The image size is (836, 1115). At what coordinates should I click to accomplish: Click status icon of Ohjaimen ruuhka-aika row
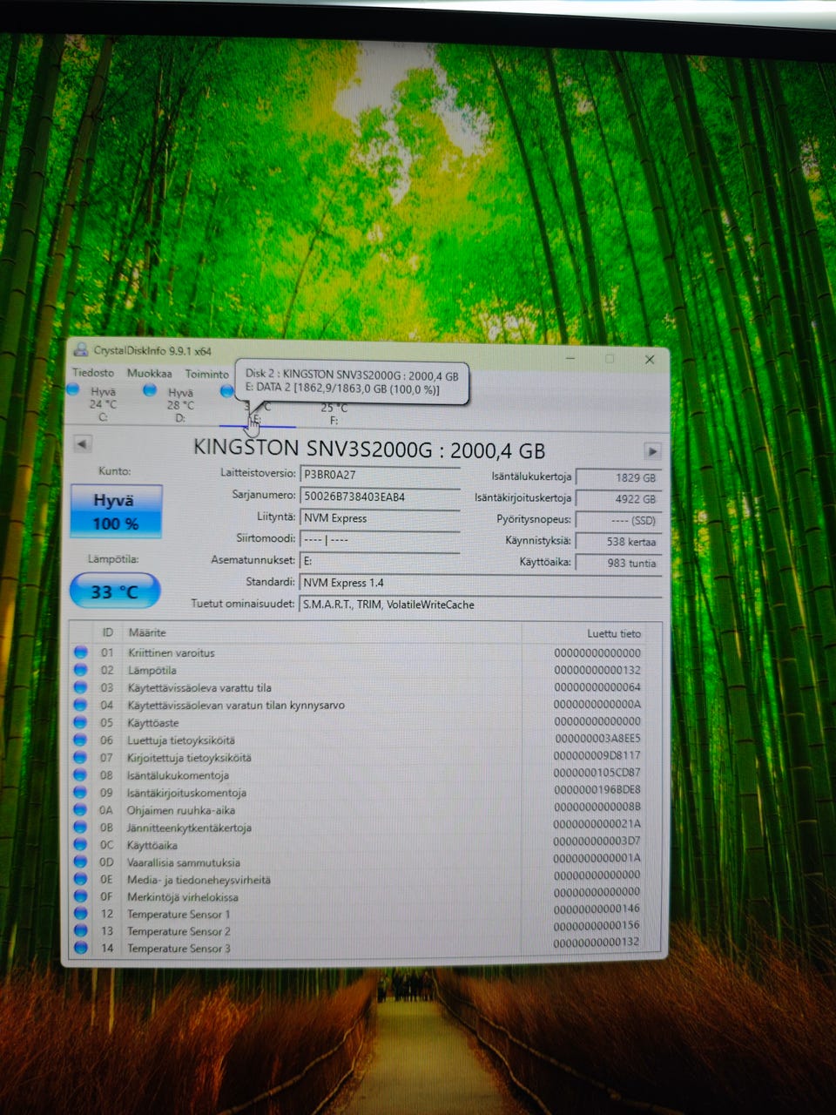click(x=81, y=809)
